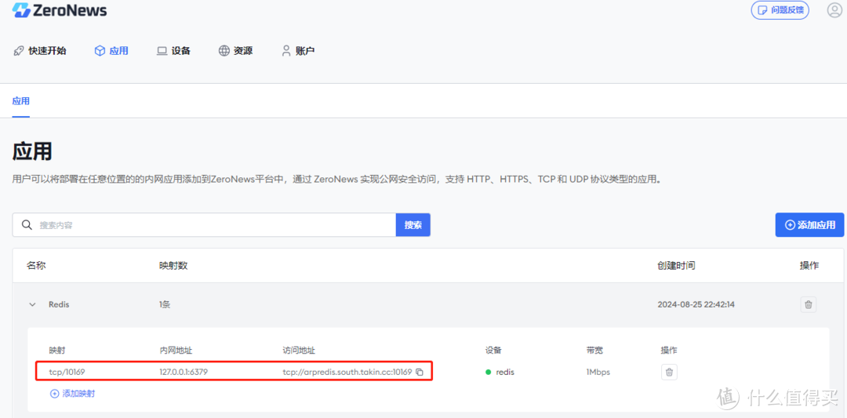The image size is (847, 418).
Task: Click the 127.0.0.1:6379 internal address
Action: pyautogui.click(x=184, y=372)
